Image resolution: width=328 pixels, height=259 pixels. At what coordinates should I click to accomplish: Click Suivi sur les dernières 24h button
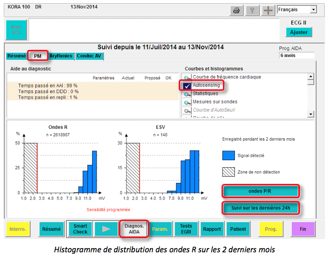260,208
